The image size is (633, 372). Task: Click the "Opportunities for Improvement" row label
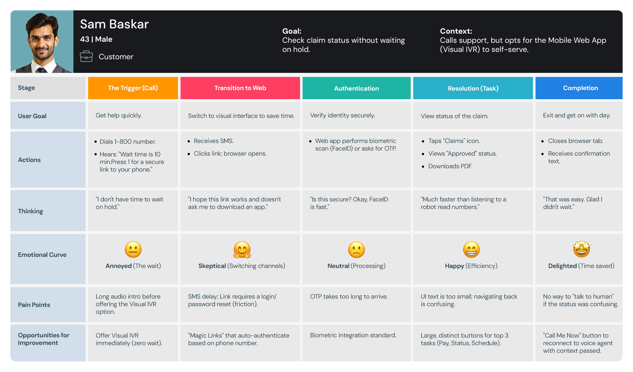pyautogui.click(x=43, y=339)
